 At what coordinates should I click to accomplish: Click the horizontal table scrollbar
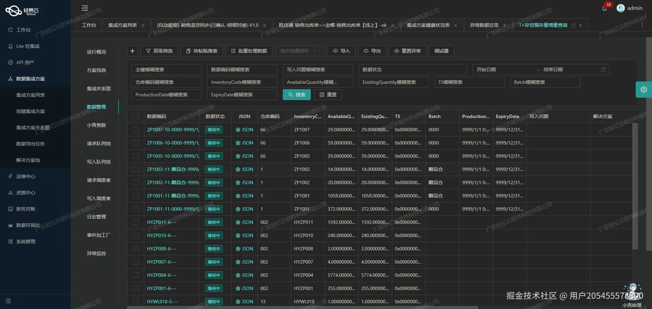pos(303,307)
